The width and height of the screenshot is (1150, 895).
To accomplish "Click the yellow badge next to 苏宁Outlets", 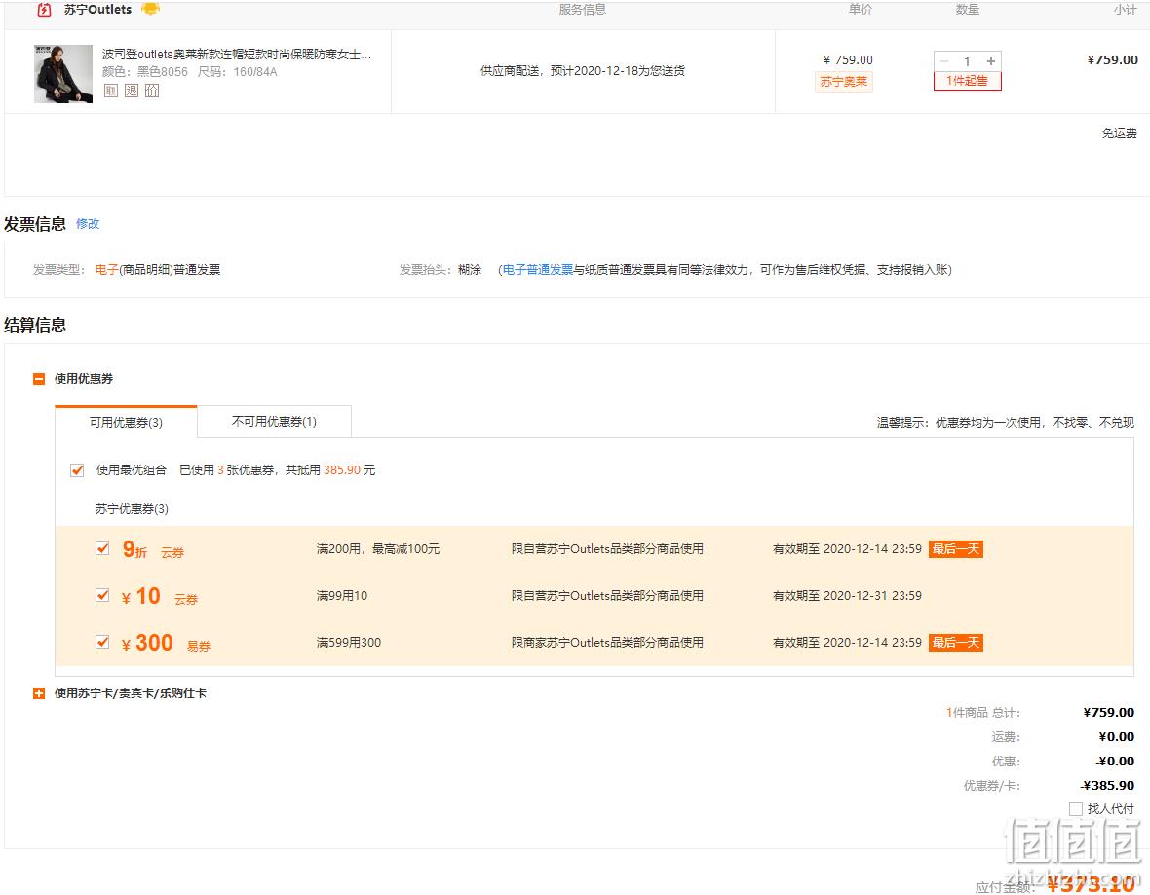I will click(x=150, y=9).
